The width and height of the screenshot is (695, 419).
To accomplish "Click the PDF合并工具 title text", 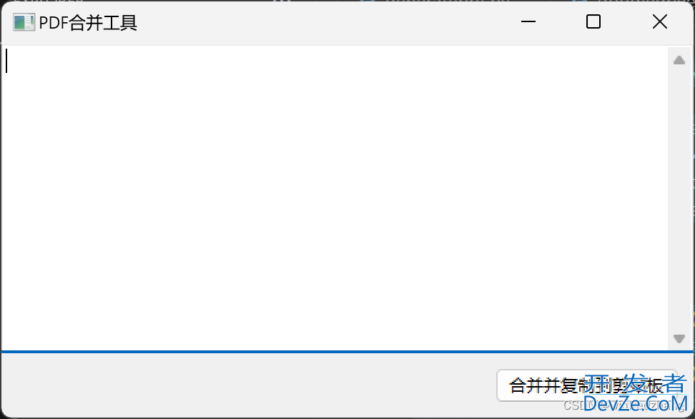I will (x=88, y=23).
